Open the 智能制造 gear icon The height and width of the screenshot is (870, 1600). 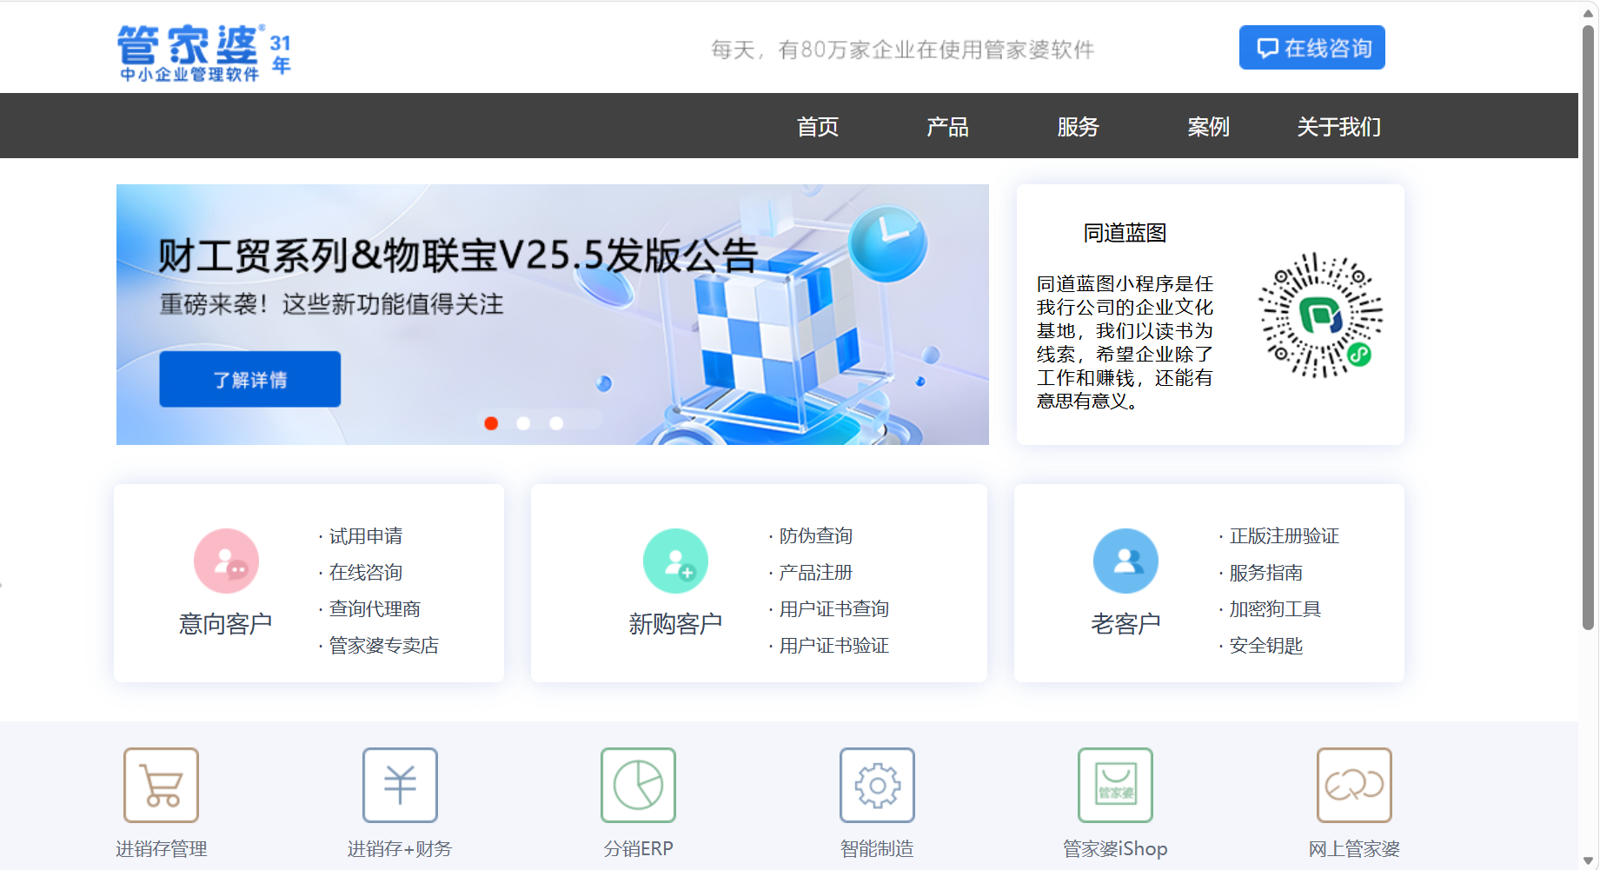click(877, 785)
